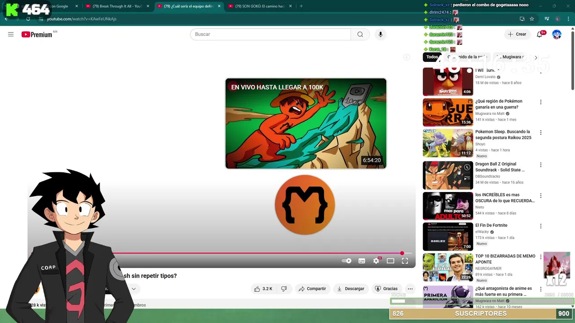Open player settings gear
575x323 pixels.
point(376,261)
